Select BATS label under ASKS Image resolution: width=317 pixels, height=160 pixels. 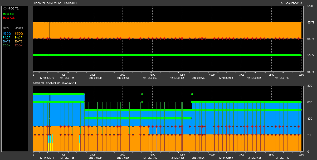[19, 42]
